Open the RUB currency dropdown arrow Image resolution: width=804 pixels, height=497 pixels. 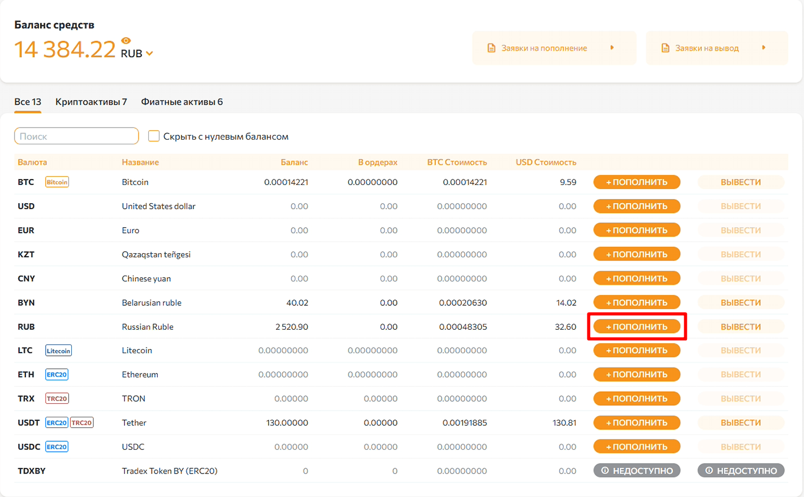pyautogui.click(x=149, y=54)
